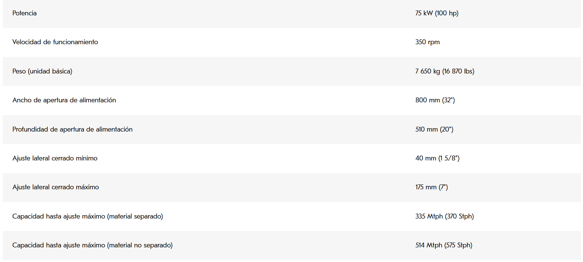This screenshot has height=262, width=583.
Task: Select the 350 rpm value
Action: pos(427,42)
